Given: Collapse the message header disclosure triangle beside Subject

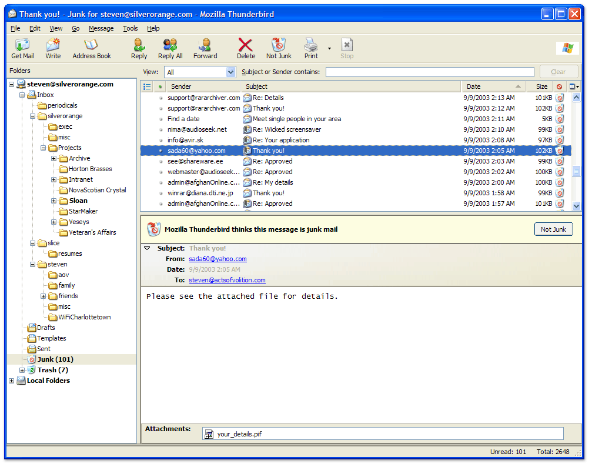Looking at the screenshot, I should (147, 248).
